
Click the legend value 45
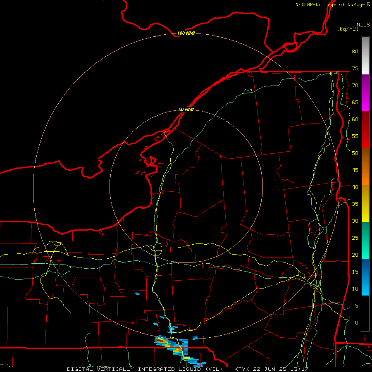355,170
